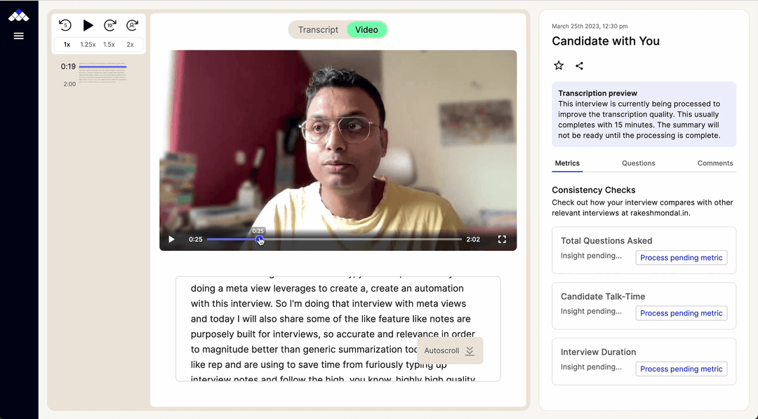Switch to Transcript view
Viewport: 758px width, 419px height.
(318, 29)
